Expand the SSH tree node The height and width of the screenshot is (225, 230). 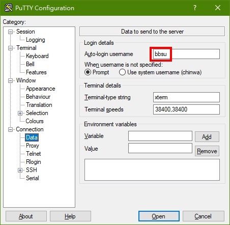click(20, 170)
